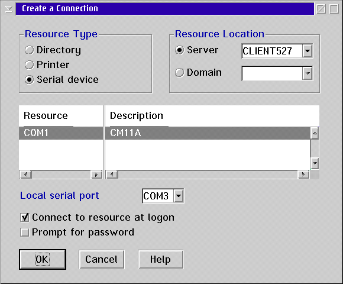
Task: Select the Printer resource type
Action: pos(47,64)
